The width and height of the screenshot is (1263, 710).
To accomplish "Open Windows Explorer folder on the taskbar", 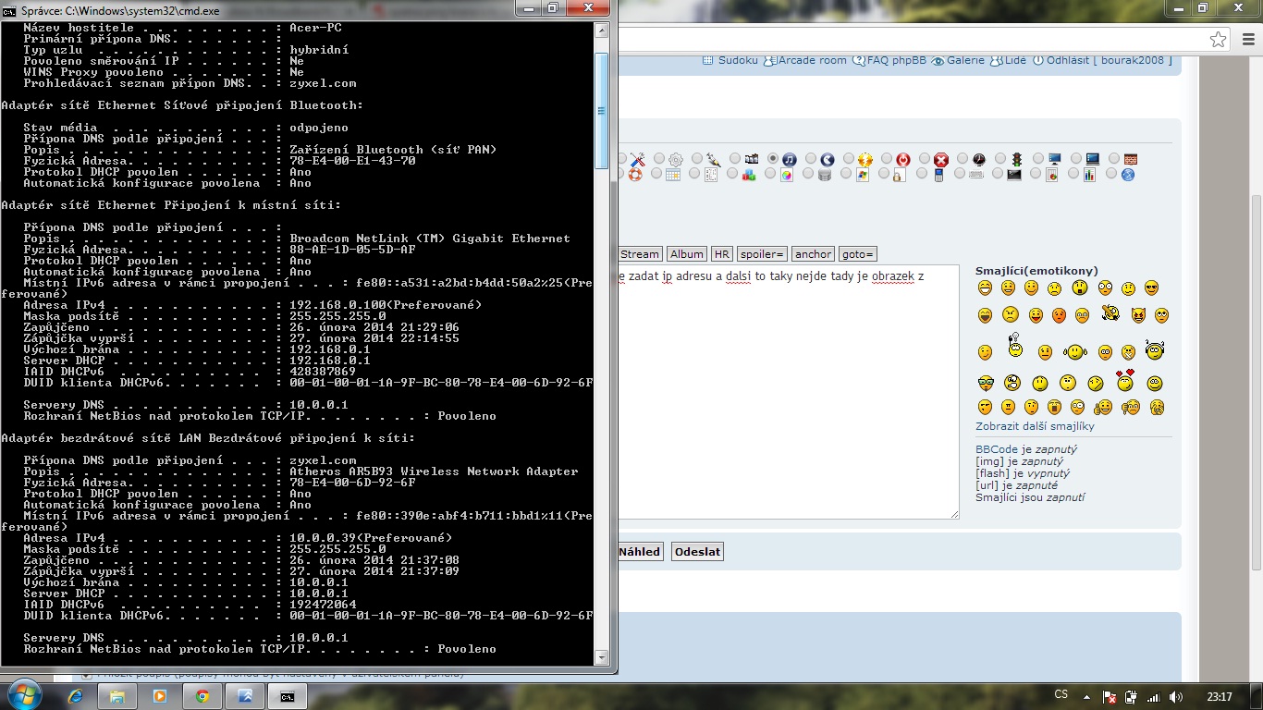I will click(x=117, y=696).
